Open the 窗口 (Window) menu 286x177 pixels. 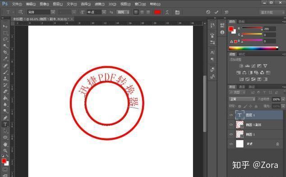point(140,4)
